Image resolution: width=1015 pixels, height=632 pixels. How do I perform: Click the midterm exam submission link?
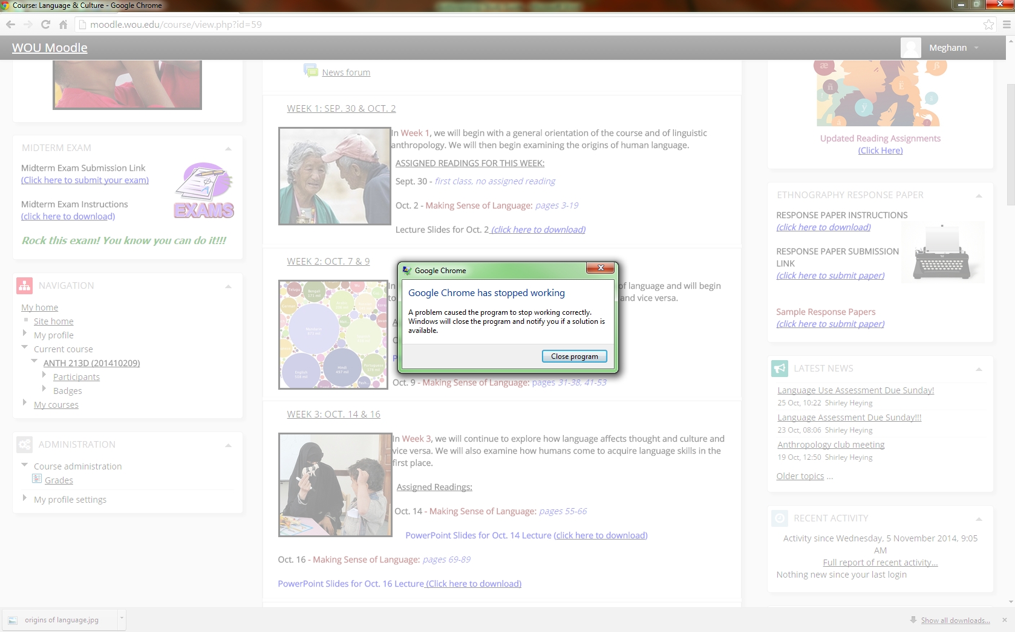click(x=85, y=180)
